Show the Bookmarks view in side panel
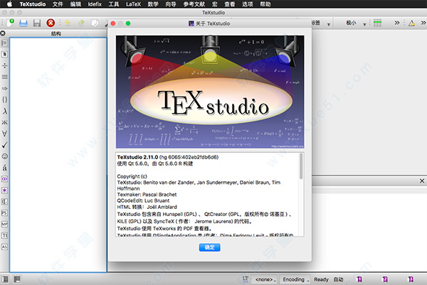The width and height of the screenshot is (427, 285). 5,55
